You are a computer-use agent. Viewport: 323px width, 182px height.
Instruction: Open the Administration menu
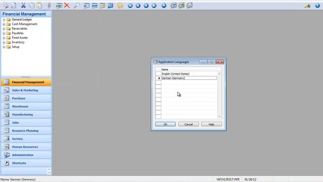pos(26,155)
